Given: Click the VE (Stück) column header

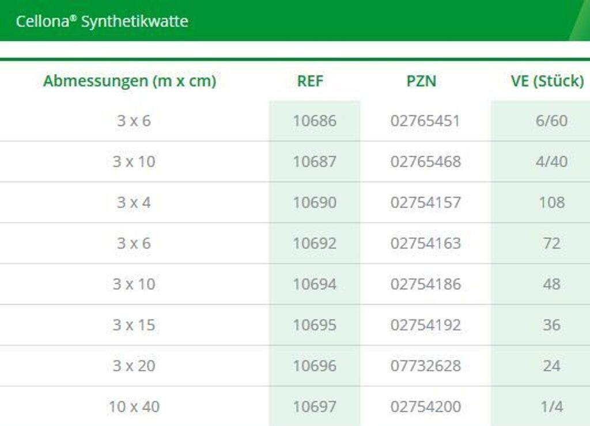Looking at the screenshot, I should (x=547, y=81).
